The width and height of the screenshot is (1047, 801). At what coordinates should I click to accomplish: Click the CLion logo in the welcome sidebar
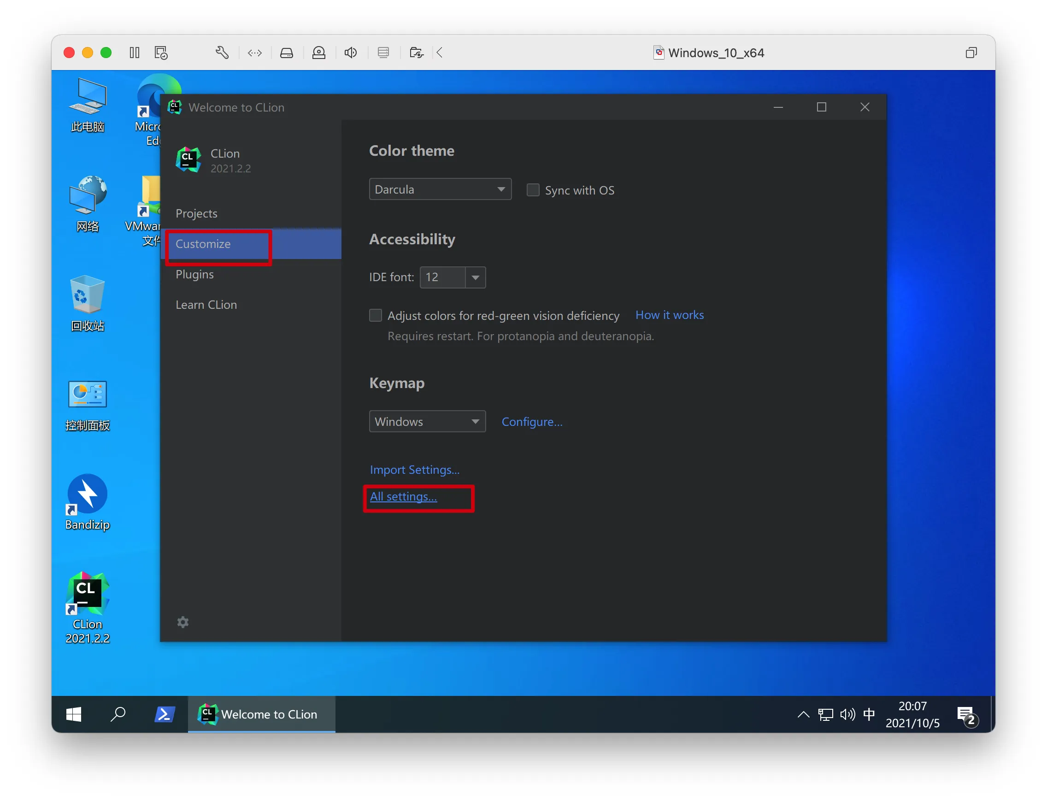pyautogui.click(x=188, y=160)
